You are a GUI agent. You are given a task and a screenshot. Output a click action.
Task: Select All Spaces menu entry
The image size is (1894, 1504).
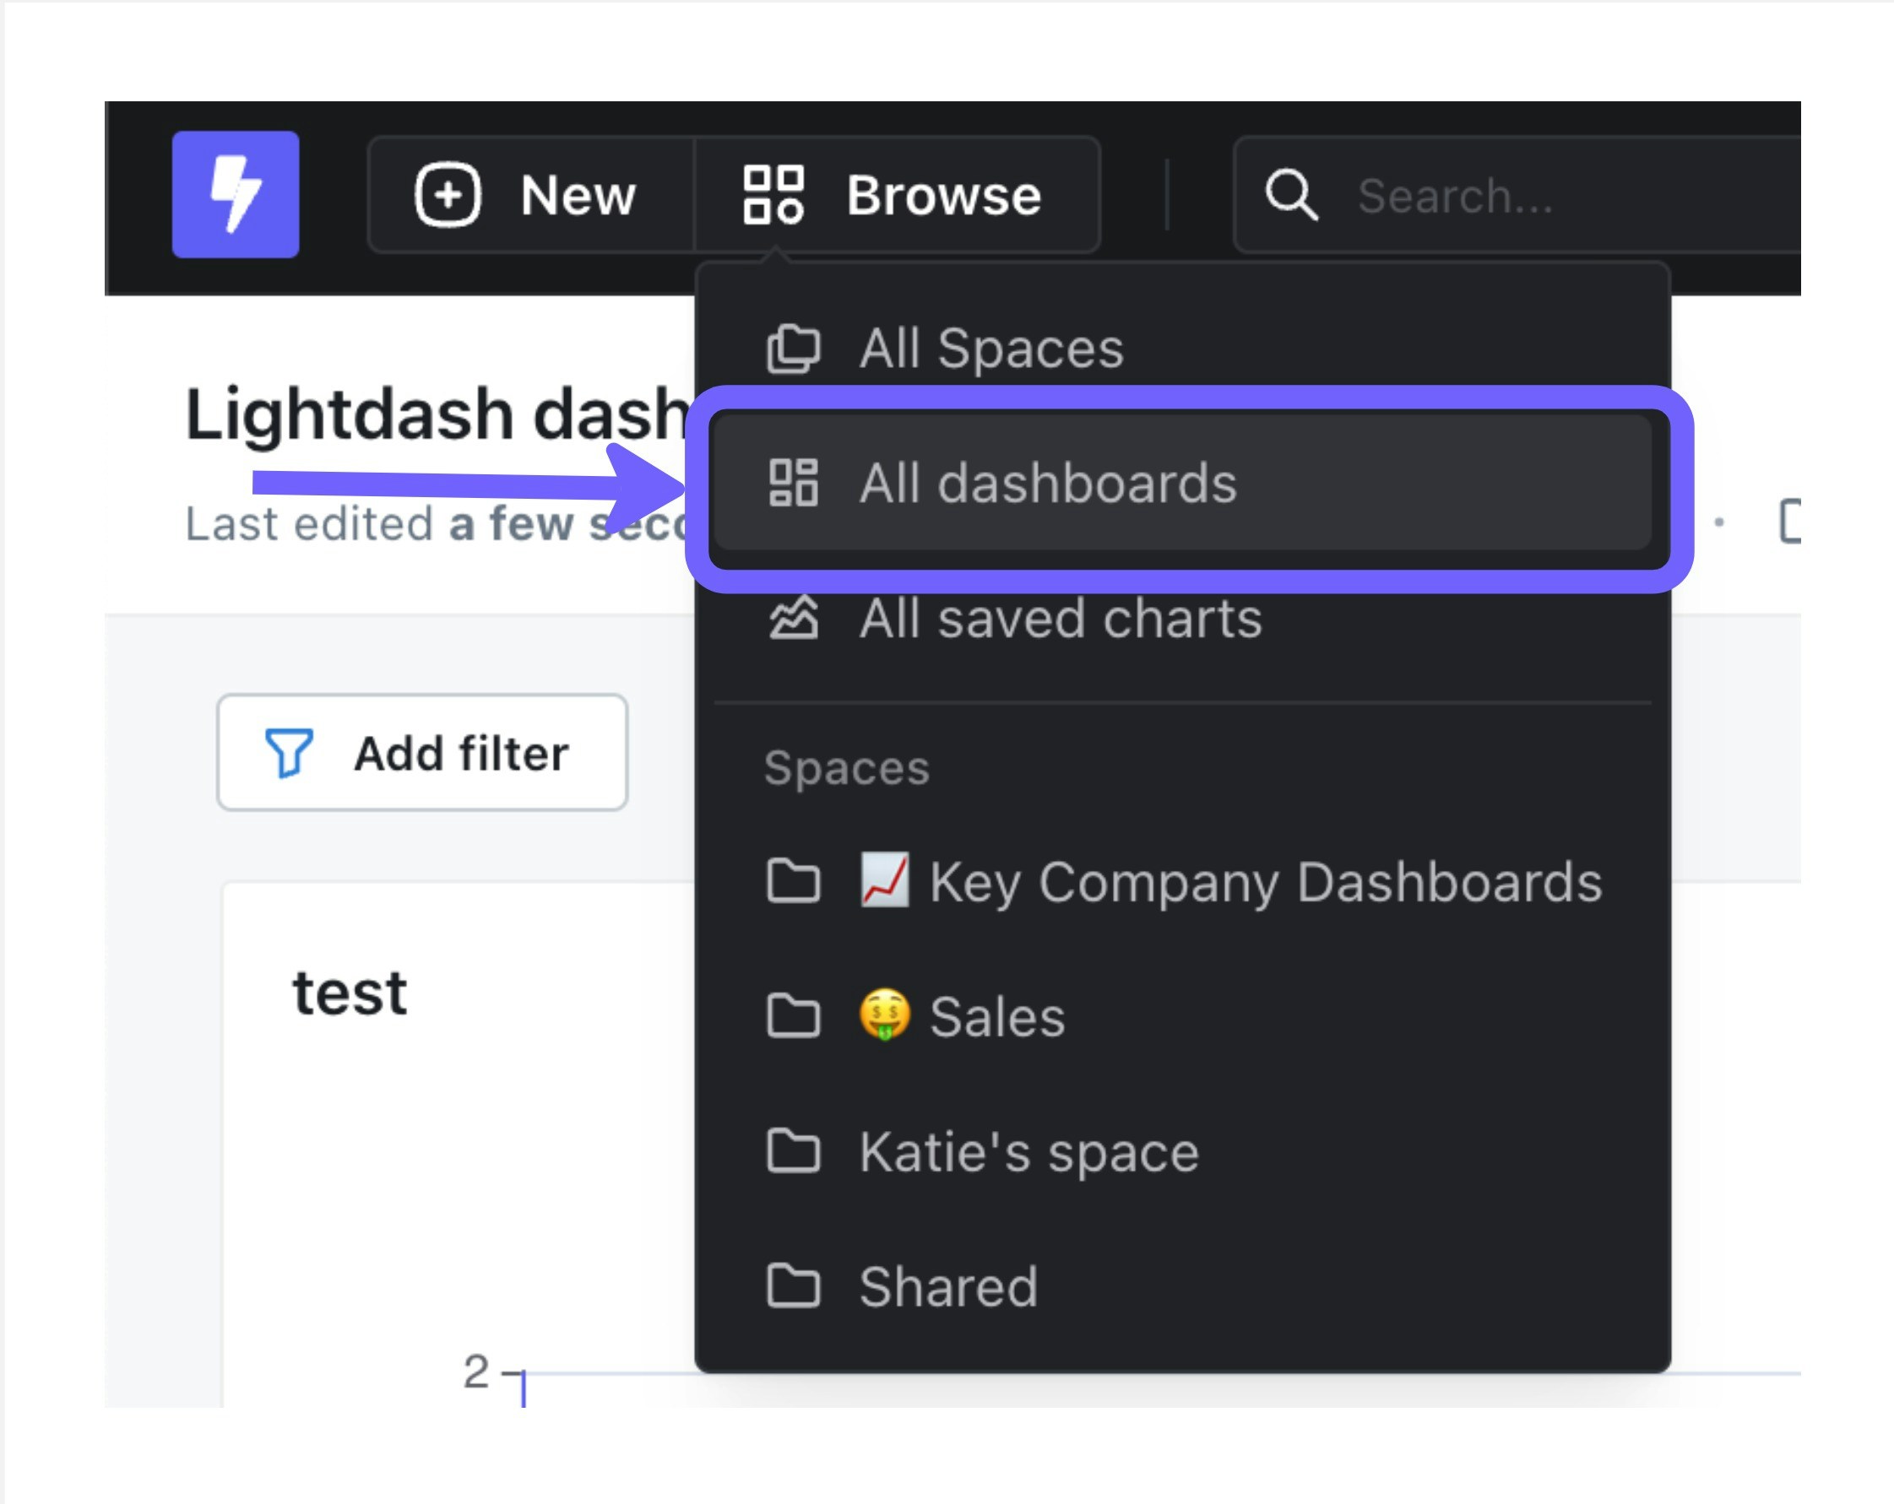click(x=991, y=349)
